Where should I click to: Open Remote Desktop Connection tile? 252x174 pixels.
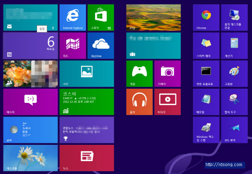234,17
